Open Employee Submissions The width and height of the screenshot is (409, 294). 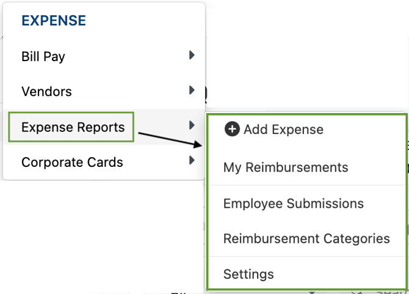point(294,204)
